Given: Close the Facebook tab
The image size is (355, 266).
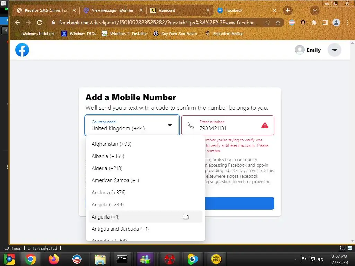Looking at the screenshot, I should [275, 10].
